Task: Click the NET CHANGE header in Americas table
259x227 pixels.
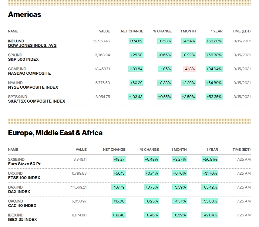Action: tap(132, 31)
